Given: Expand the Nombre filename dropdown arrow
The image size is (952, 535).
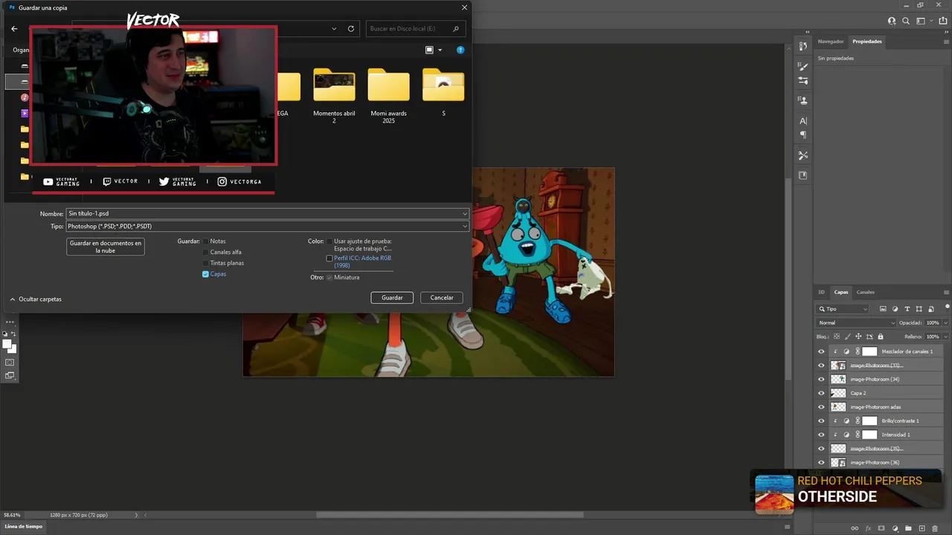Looking at the screenshot, I should [x=465, y=214].
